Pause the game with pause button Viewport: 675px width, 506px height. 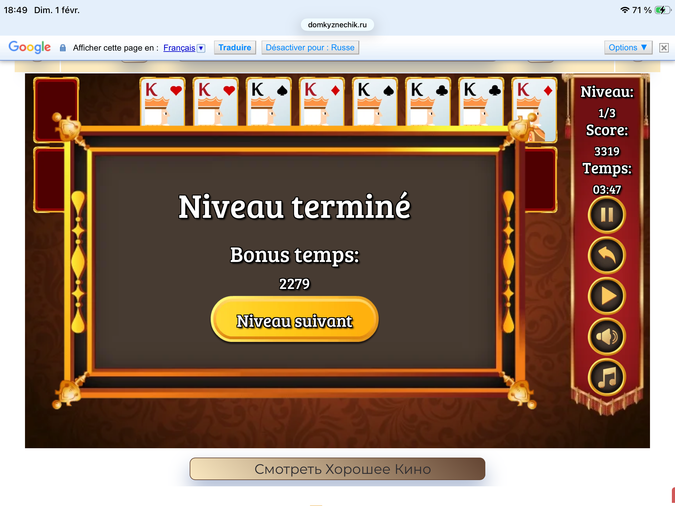(607, 215)
